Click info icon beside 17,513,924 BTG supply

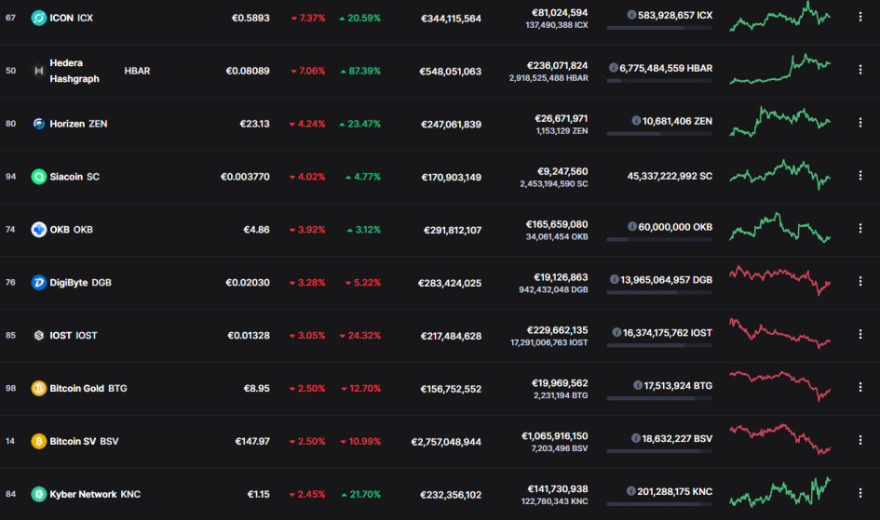(638, 385)
